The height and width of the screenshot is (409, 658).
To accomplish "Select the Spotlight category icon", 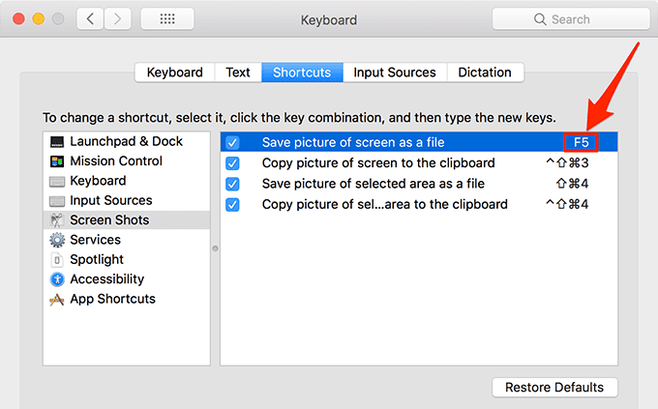I will point(57,260).
